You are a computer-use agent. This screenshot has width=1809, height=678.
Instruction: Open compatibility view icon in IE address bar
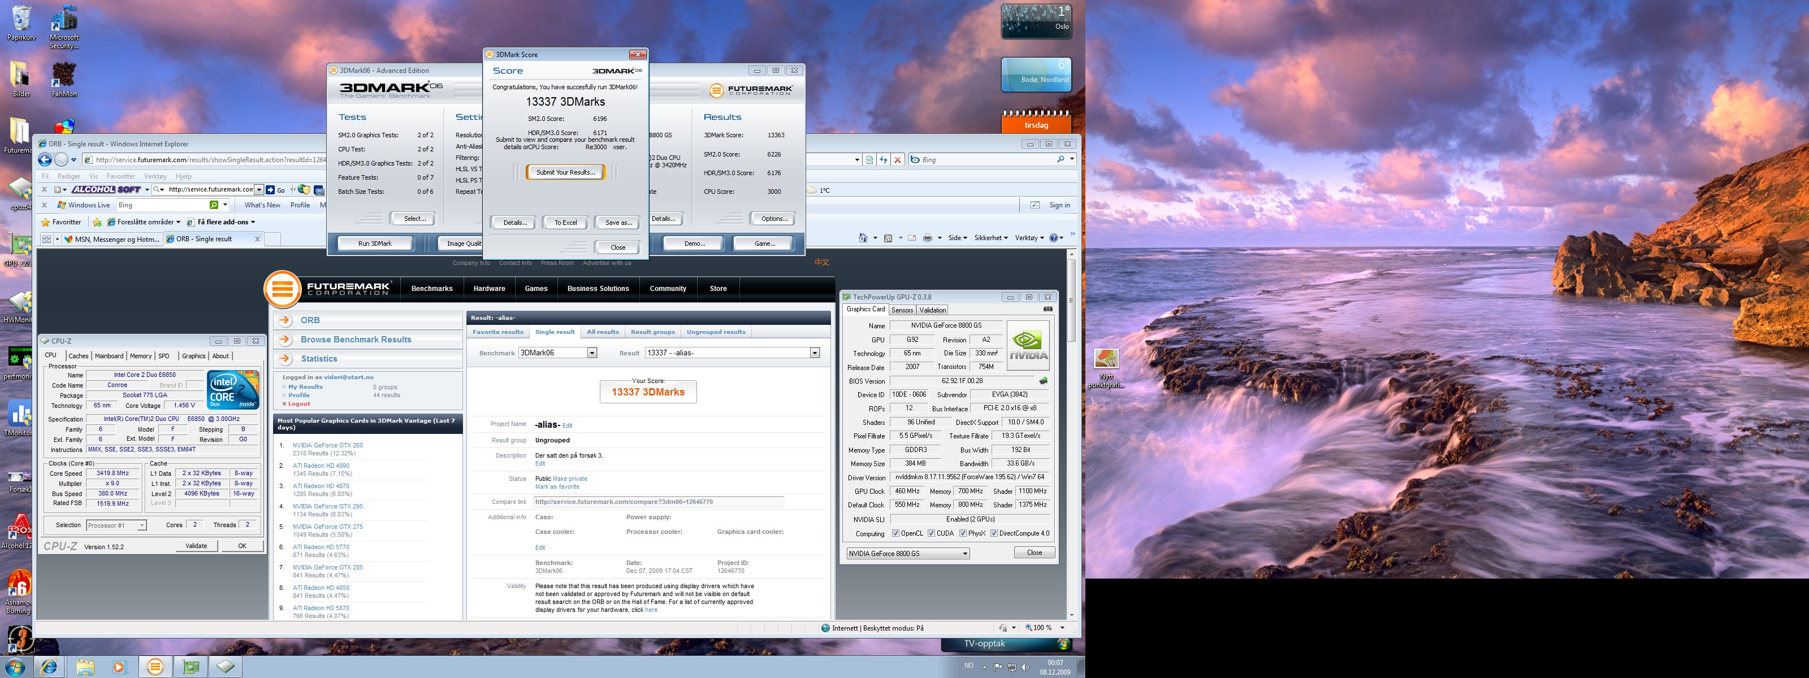tap(869, 160)
